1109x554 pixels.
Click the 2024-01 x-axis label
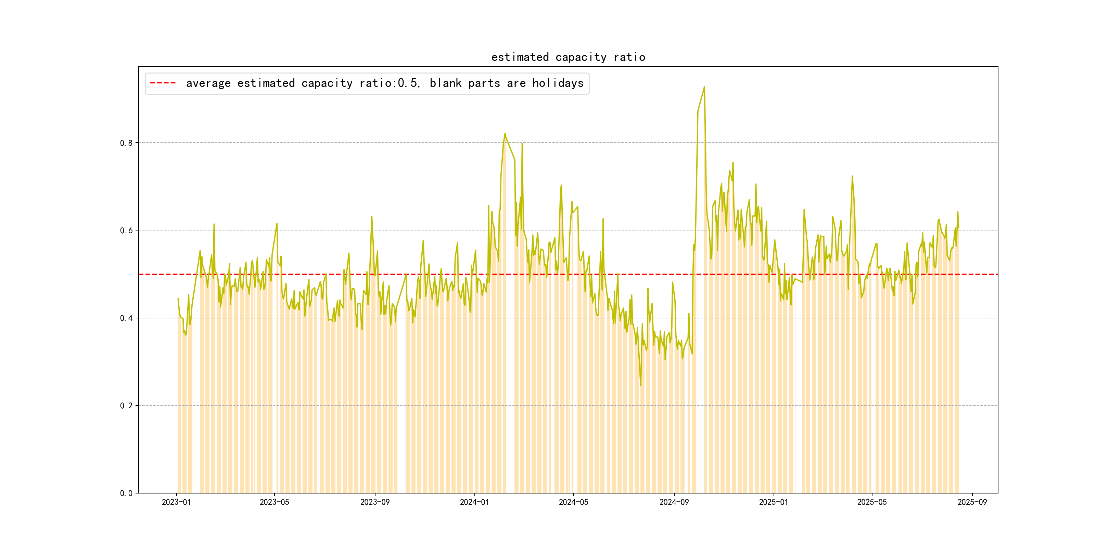point(474,502)
